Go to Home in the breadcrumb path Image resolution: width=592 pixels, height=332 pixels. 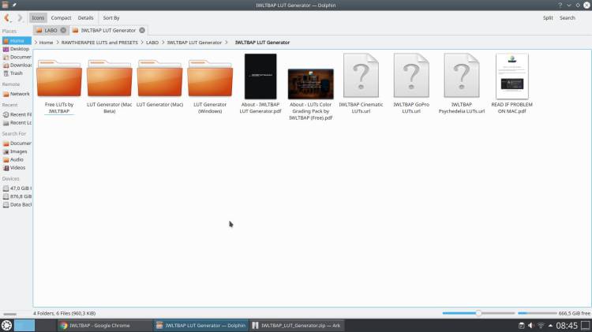click(46, 43)
